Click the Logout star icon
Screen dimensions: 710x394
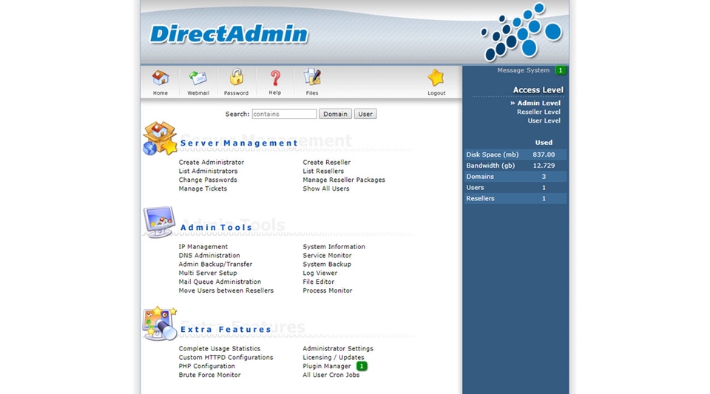click(436, 78)
